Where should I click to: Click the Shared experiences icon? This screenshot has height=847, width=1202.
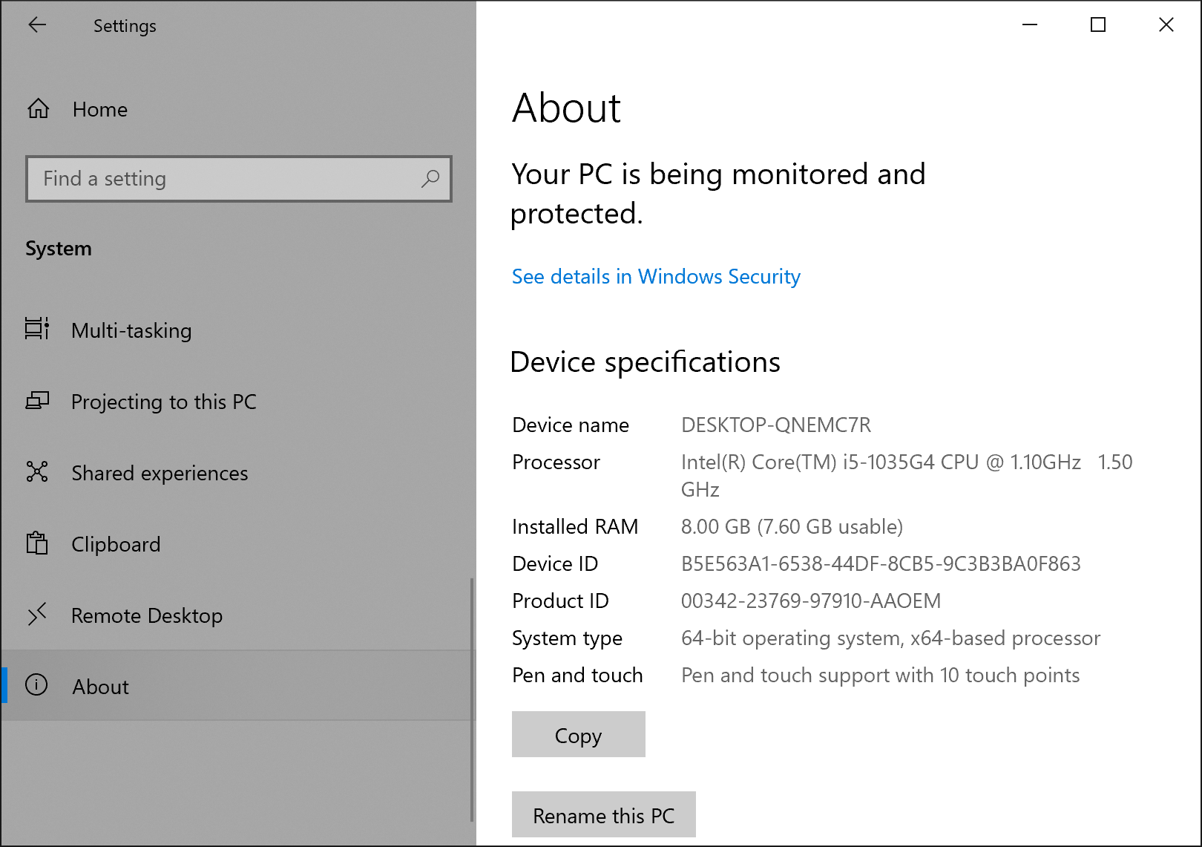[37, 471]
